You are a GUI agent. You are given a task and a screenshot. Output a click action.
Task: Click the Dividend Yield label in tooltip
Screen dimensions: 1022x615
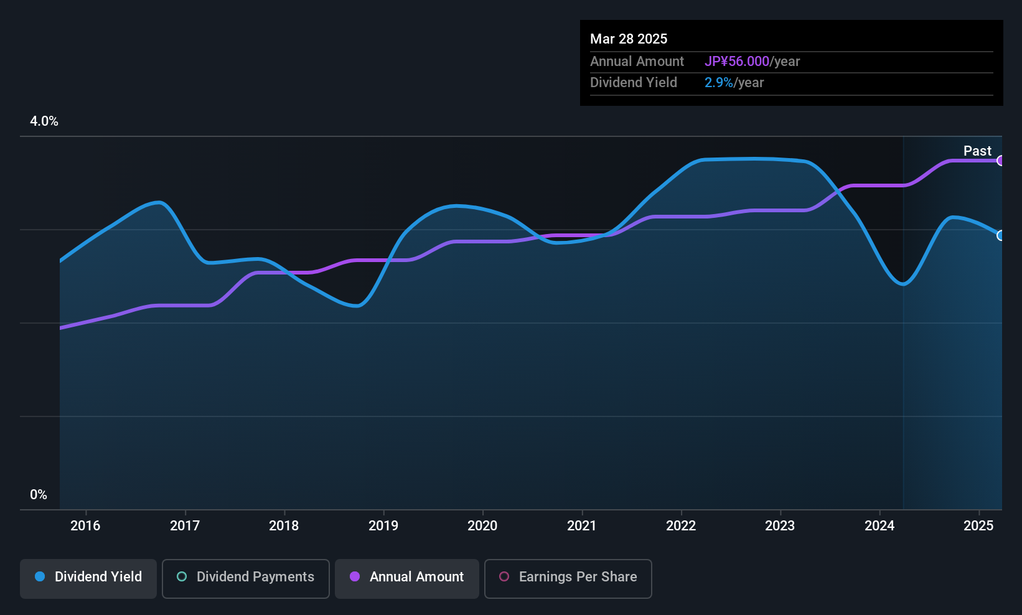click(x=634, y=82)
